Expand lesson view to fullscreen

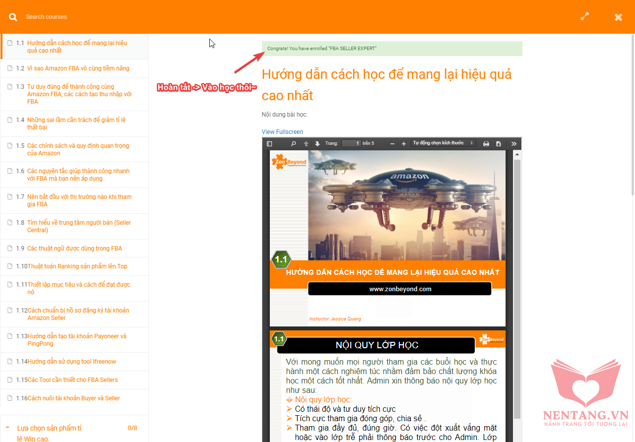(585, 16)
